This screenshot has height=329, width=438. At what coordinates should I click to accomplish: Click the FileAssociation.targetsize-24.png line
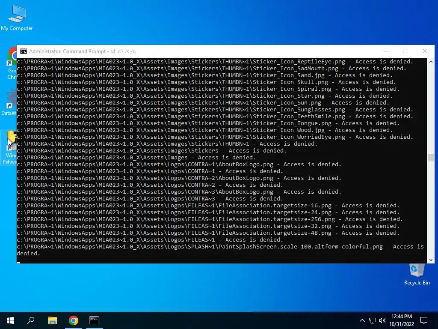pyautogui.click(x=208, y=212)
